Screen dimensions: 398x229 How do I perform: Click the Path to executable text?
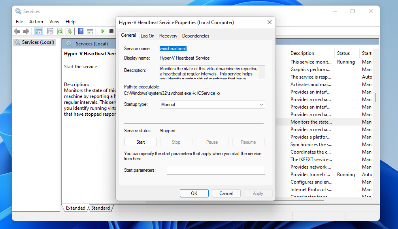(172, 93)
